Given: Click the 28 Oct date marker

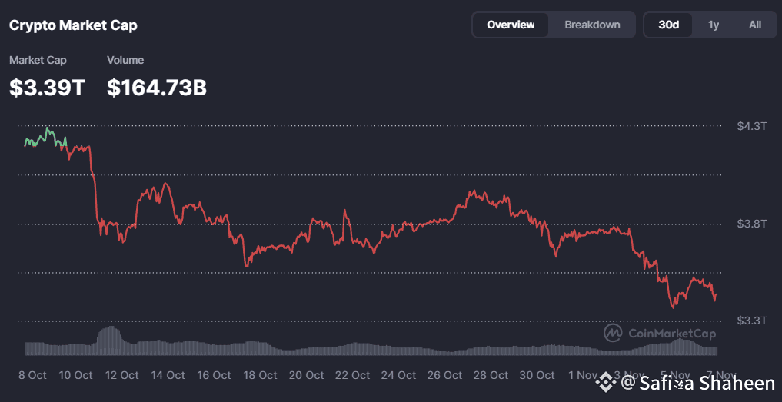Looking at the screenshot, I should (491, 375).
